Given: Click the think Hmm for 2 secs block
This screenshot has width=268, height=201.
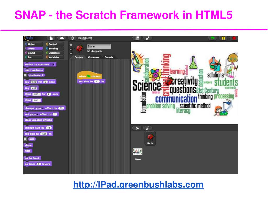Looking at the screenshot, I should pos(42,94).
